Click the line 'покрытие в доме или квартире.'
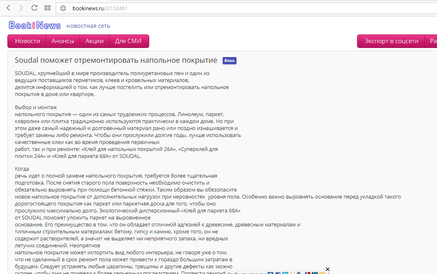The height and width of the screenshot is (274, 437). pos(55,94)
